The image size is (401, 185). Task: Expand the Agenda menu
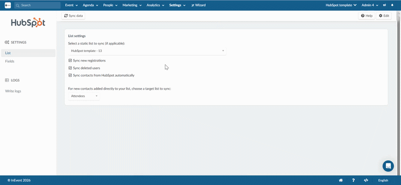91,5
